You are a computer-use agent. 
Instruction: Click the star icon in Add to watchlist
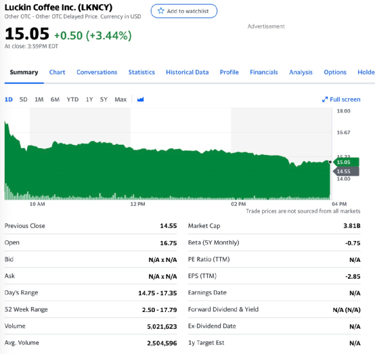[161, 11]
